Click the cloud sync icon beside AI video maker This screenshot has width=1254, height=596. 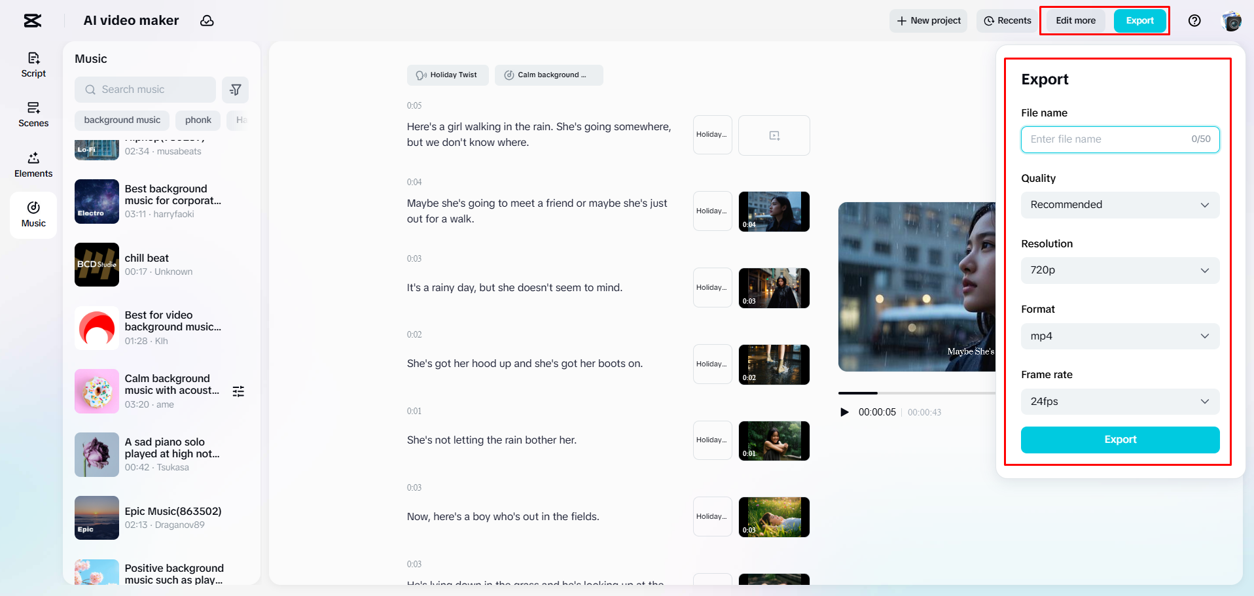tap(207, 20)
